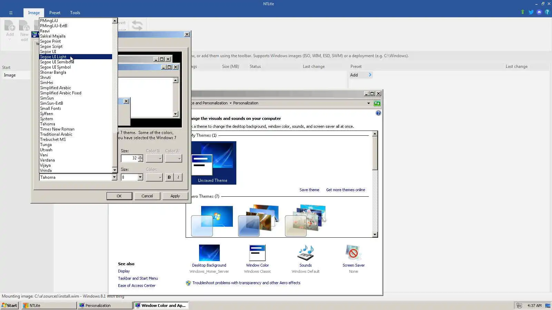Select Sylfaen in the font list
This screenshot has height=310, width=552.
[76, 114]
